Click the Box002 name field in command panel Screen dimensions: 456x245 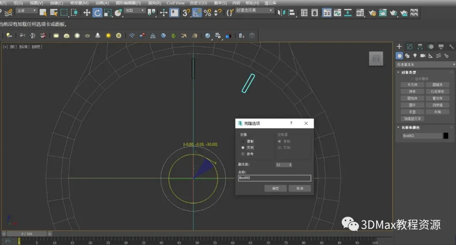[422, 136]
